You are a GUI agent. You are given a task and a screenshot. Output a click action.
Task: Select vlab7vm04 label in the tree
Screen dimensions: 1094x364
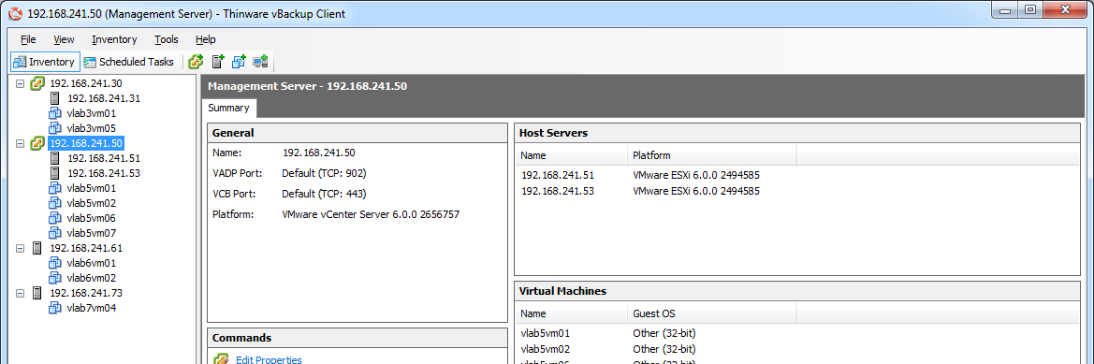tap(91, 308)
